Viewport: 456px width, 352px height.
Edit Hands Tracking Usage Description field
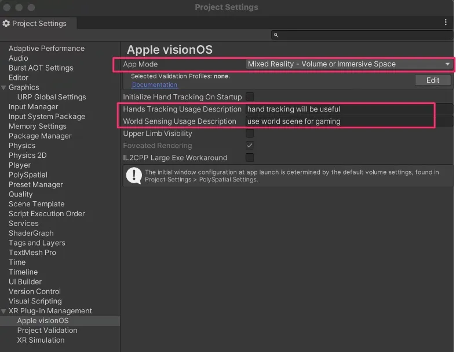point(349,109)
